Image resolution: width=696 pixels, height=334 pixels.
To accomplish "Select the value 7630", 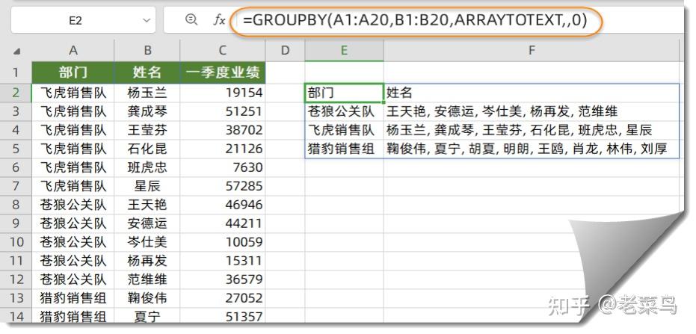I will coord(223,167).
